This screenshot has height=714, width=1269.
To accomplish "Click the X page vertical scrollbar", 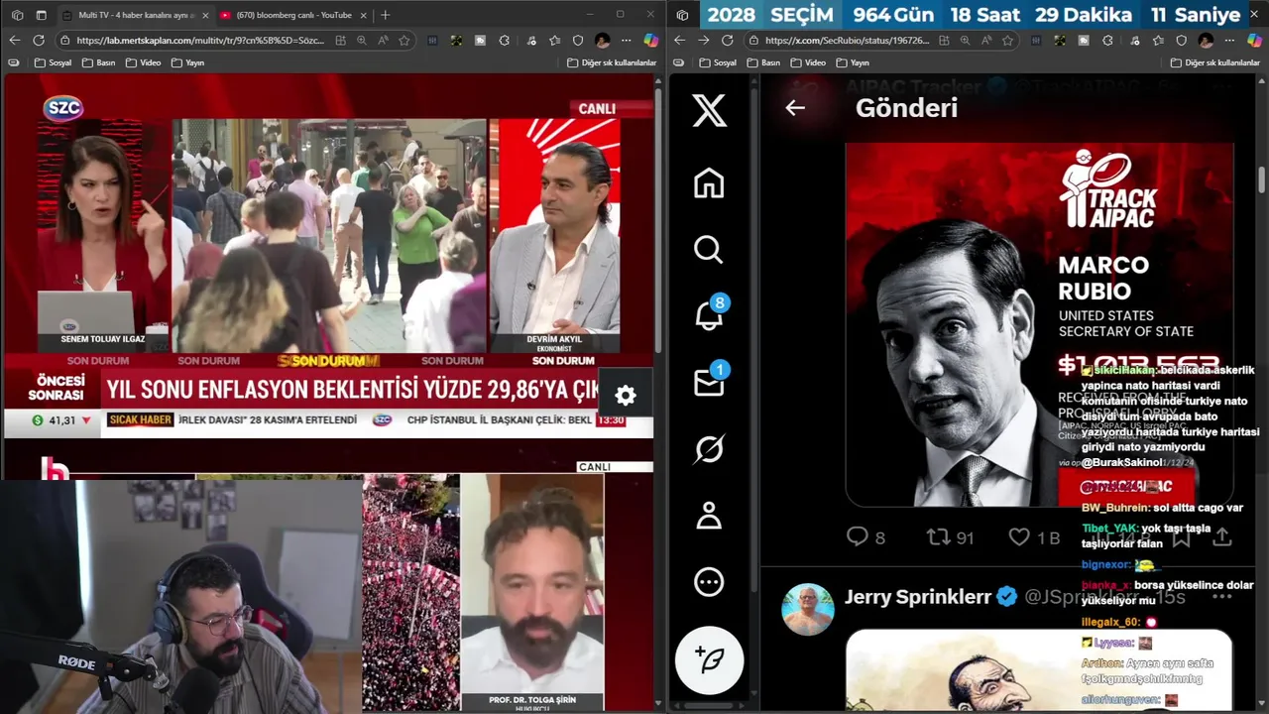I will pyautogui.click(x=1262, y=180).
